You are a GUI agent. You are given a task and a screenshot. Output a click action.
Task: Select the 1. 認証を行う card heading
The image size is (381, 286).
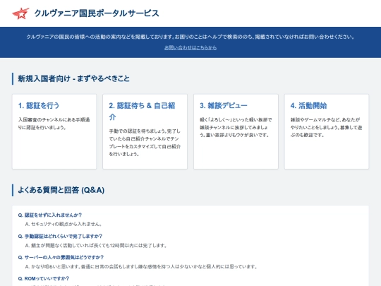click(x=39, y=105)
